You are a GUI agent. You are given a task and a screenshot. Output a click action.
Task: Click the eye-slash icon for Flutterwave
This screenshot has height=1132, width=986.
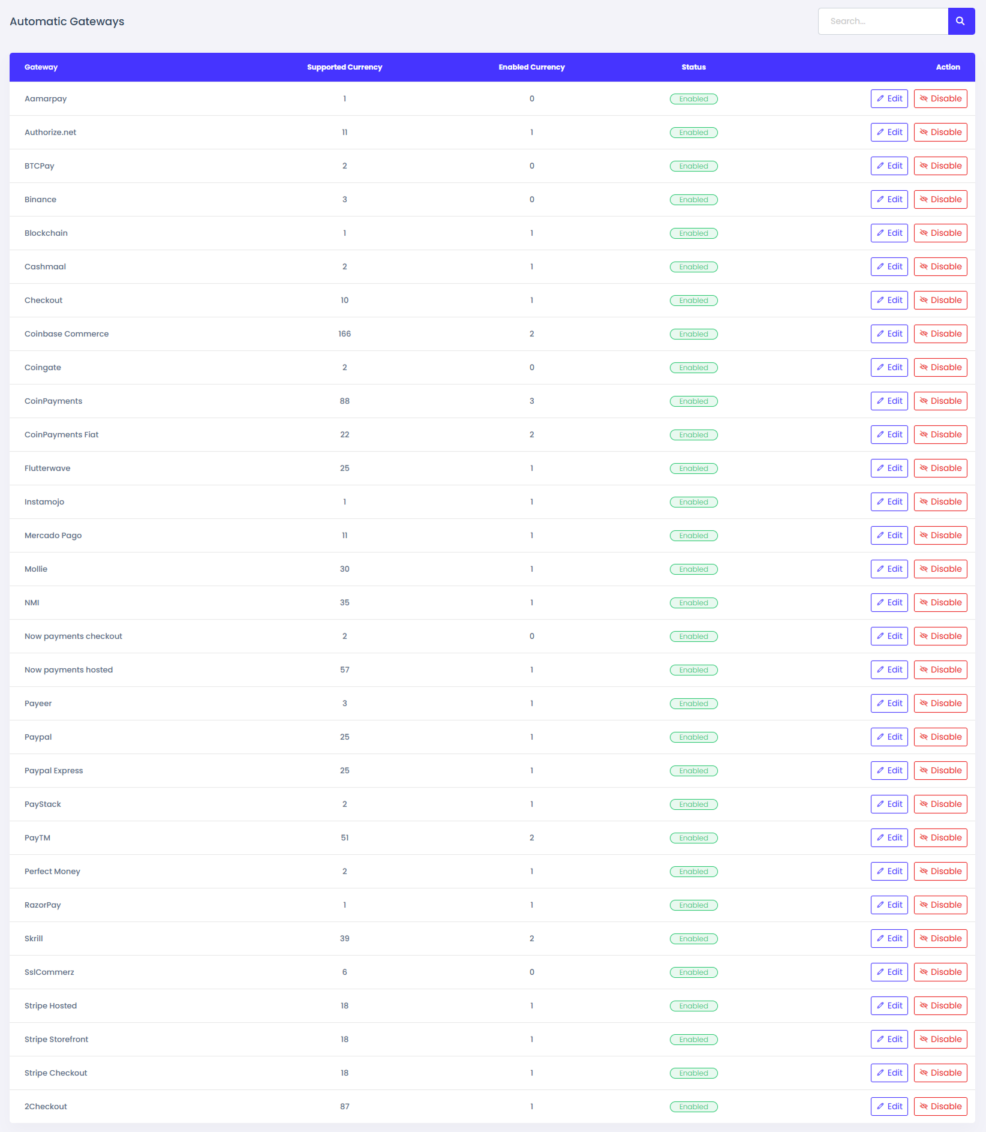924,468
